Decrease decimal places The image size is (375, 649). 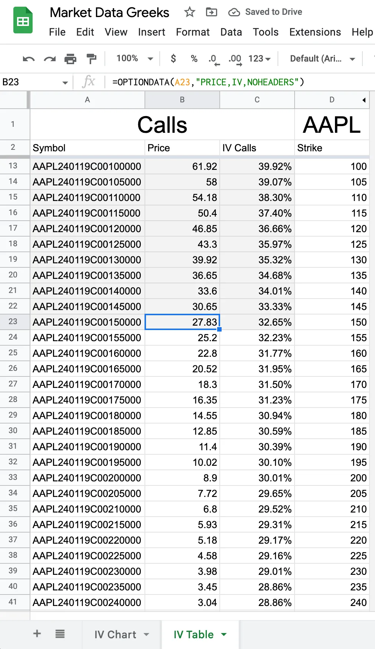(x=214, y=59)
